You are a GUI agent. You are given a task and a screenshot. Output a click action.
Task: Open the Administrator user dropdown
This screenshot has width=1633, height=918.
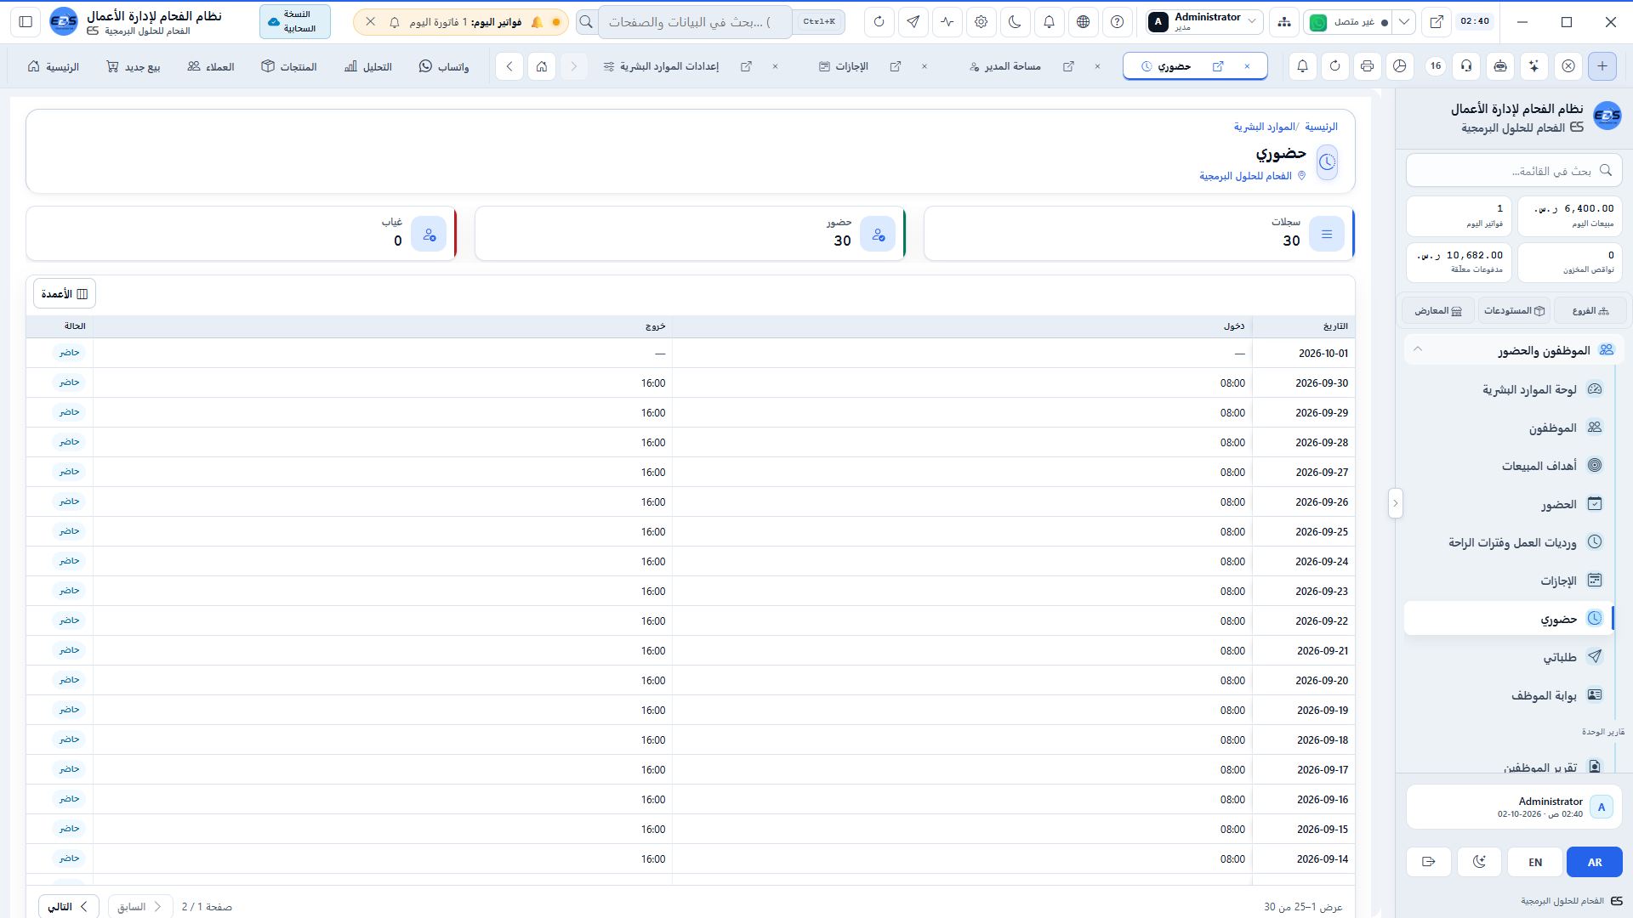tap(1203, 22)
